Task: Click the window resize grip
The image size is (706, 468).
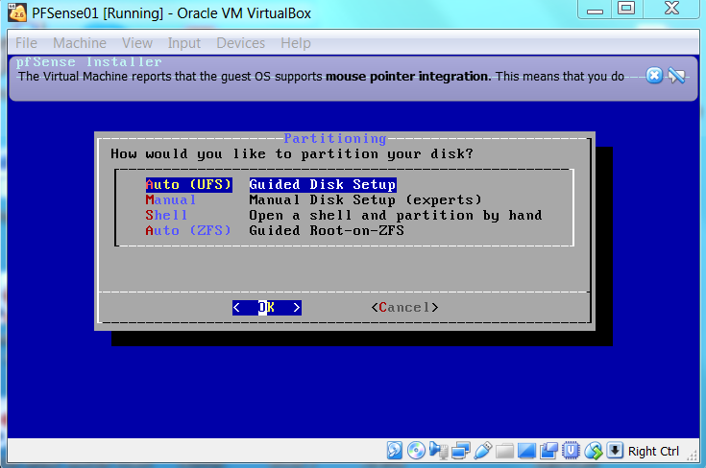Action: (692, 456)
